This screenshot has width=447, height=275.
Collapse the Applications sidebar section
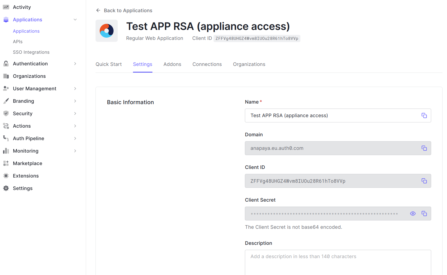[75, 20]
